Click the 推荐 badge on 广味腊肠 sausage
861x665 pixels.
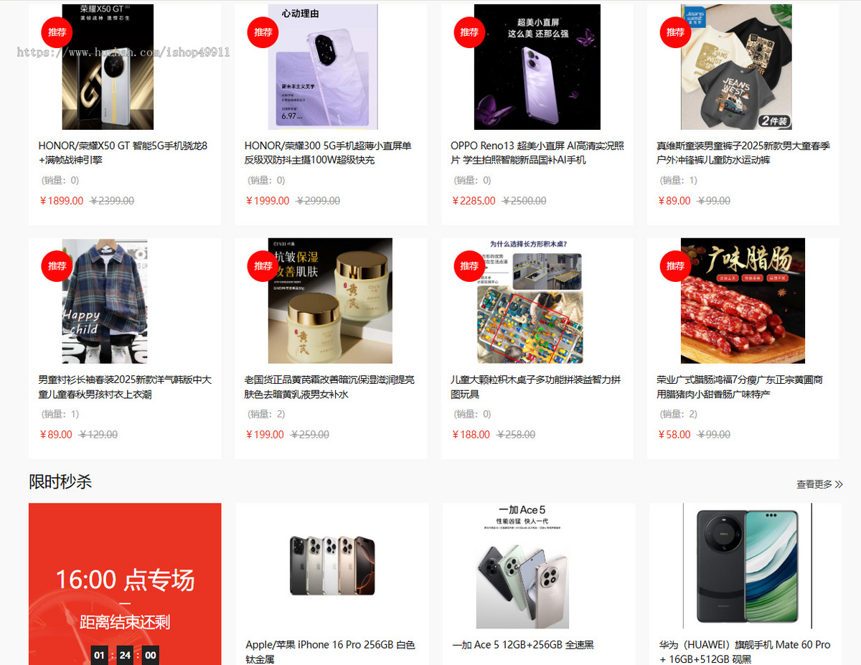coord(675,266)
